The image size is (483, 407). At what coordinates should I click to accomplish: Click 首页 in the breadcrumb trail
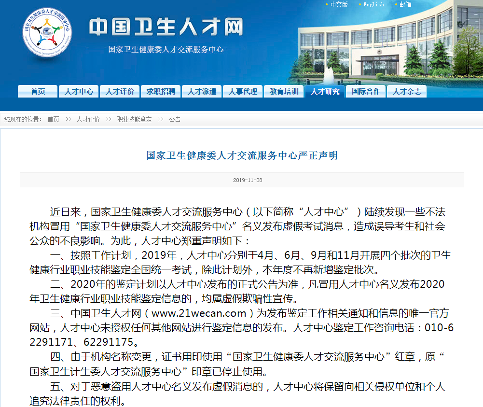tap(53, 119)
